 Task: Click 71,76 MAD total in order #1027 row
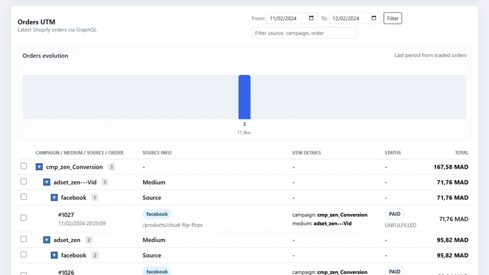pos(454,219)
